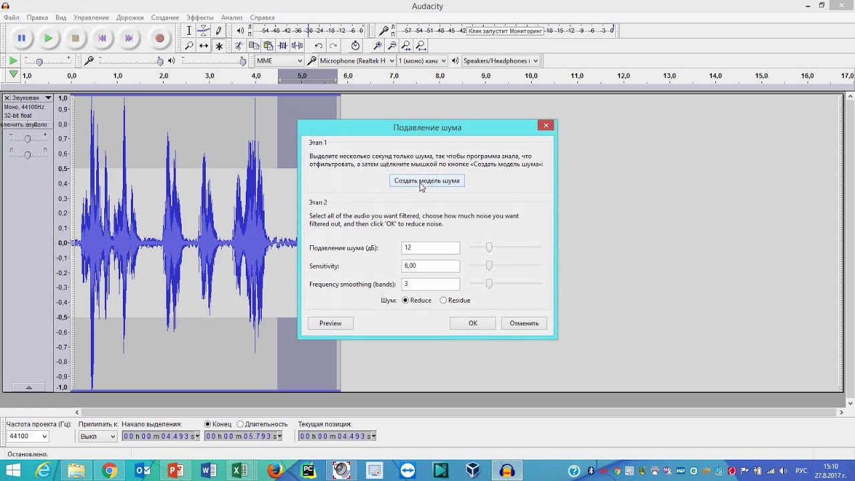
Task: Open the Эффекты menu
Action: (200, 17)
